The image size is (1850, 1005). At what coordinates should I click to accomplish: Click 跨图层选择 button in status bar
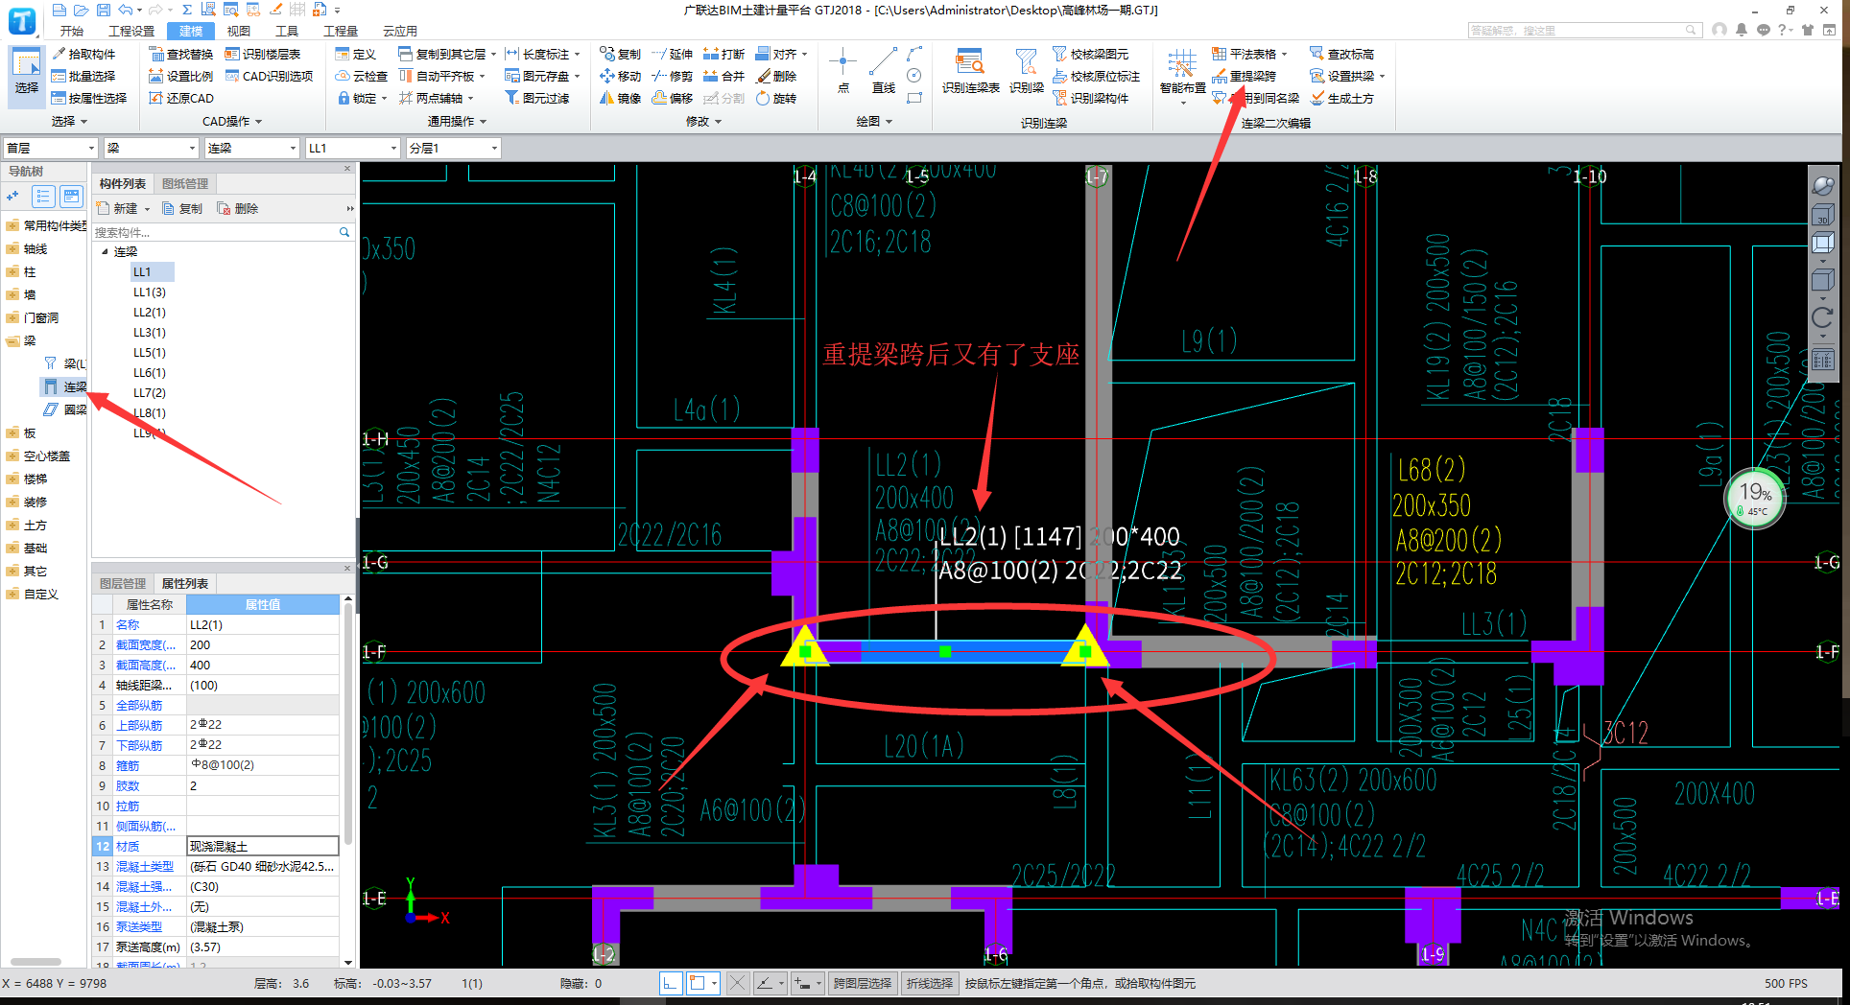click(862, 983)
